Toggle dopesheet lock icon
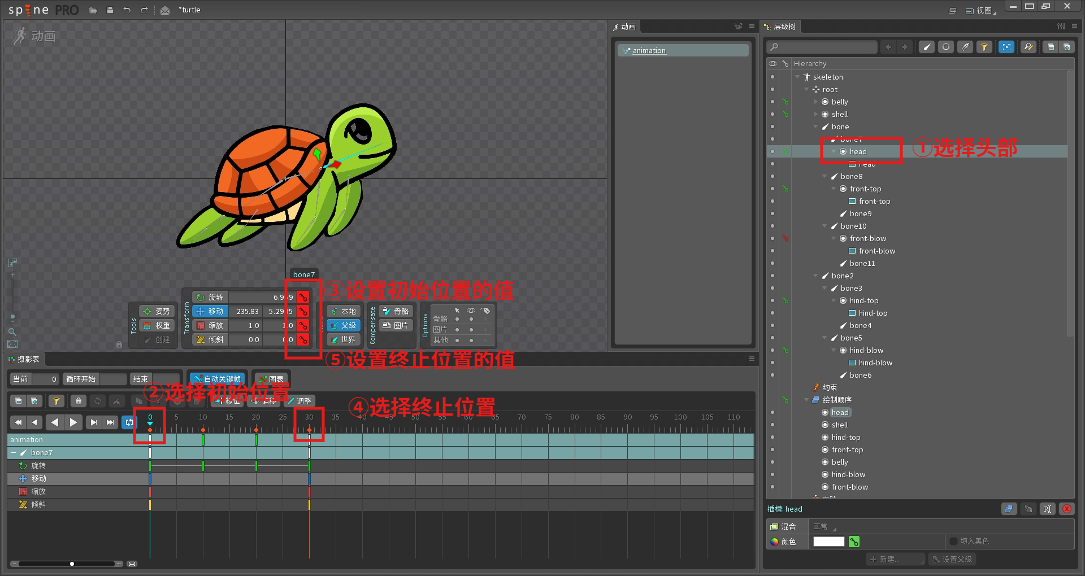Screen dimensions: 1085x576 pos(79,401)
